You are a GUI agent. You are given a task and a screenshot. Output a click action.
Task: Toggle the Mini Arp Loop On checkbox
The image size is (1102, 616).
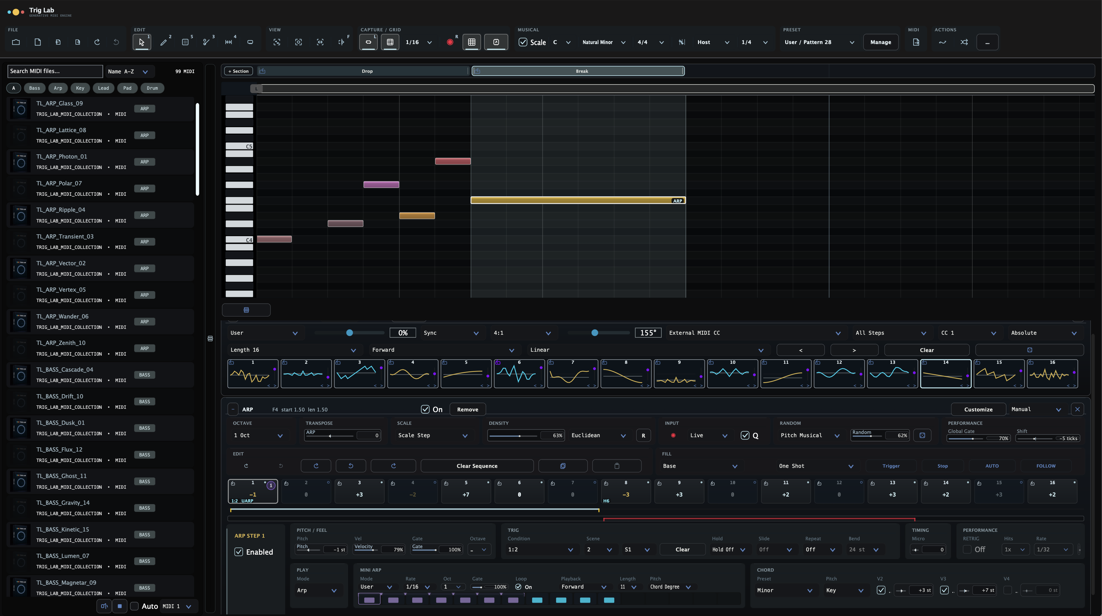coord(518,587)
